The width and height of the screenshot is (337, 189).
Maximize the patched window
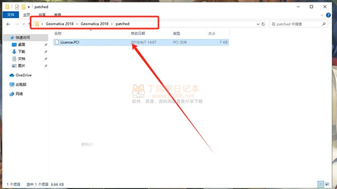(311, 7)
